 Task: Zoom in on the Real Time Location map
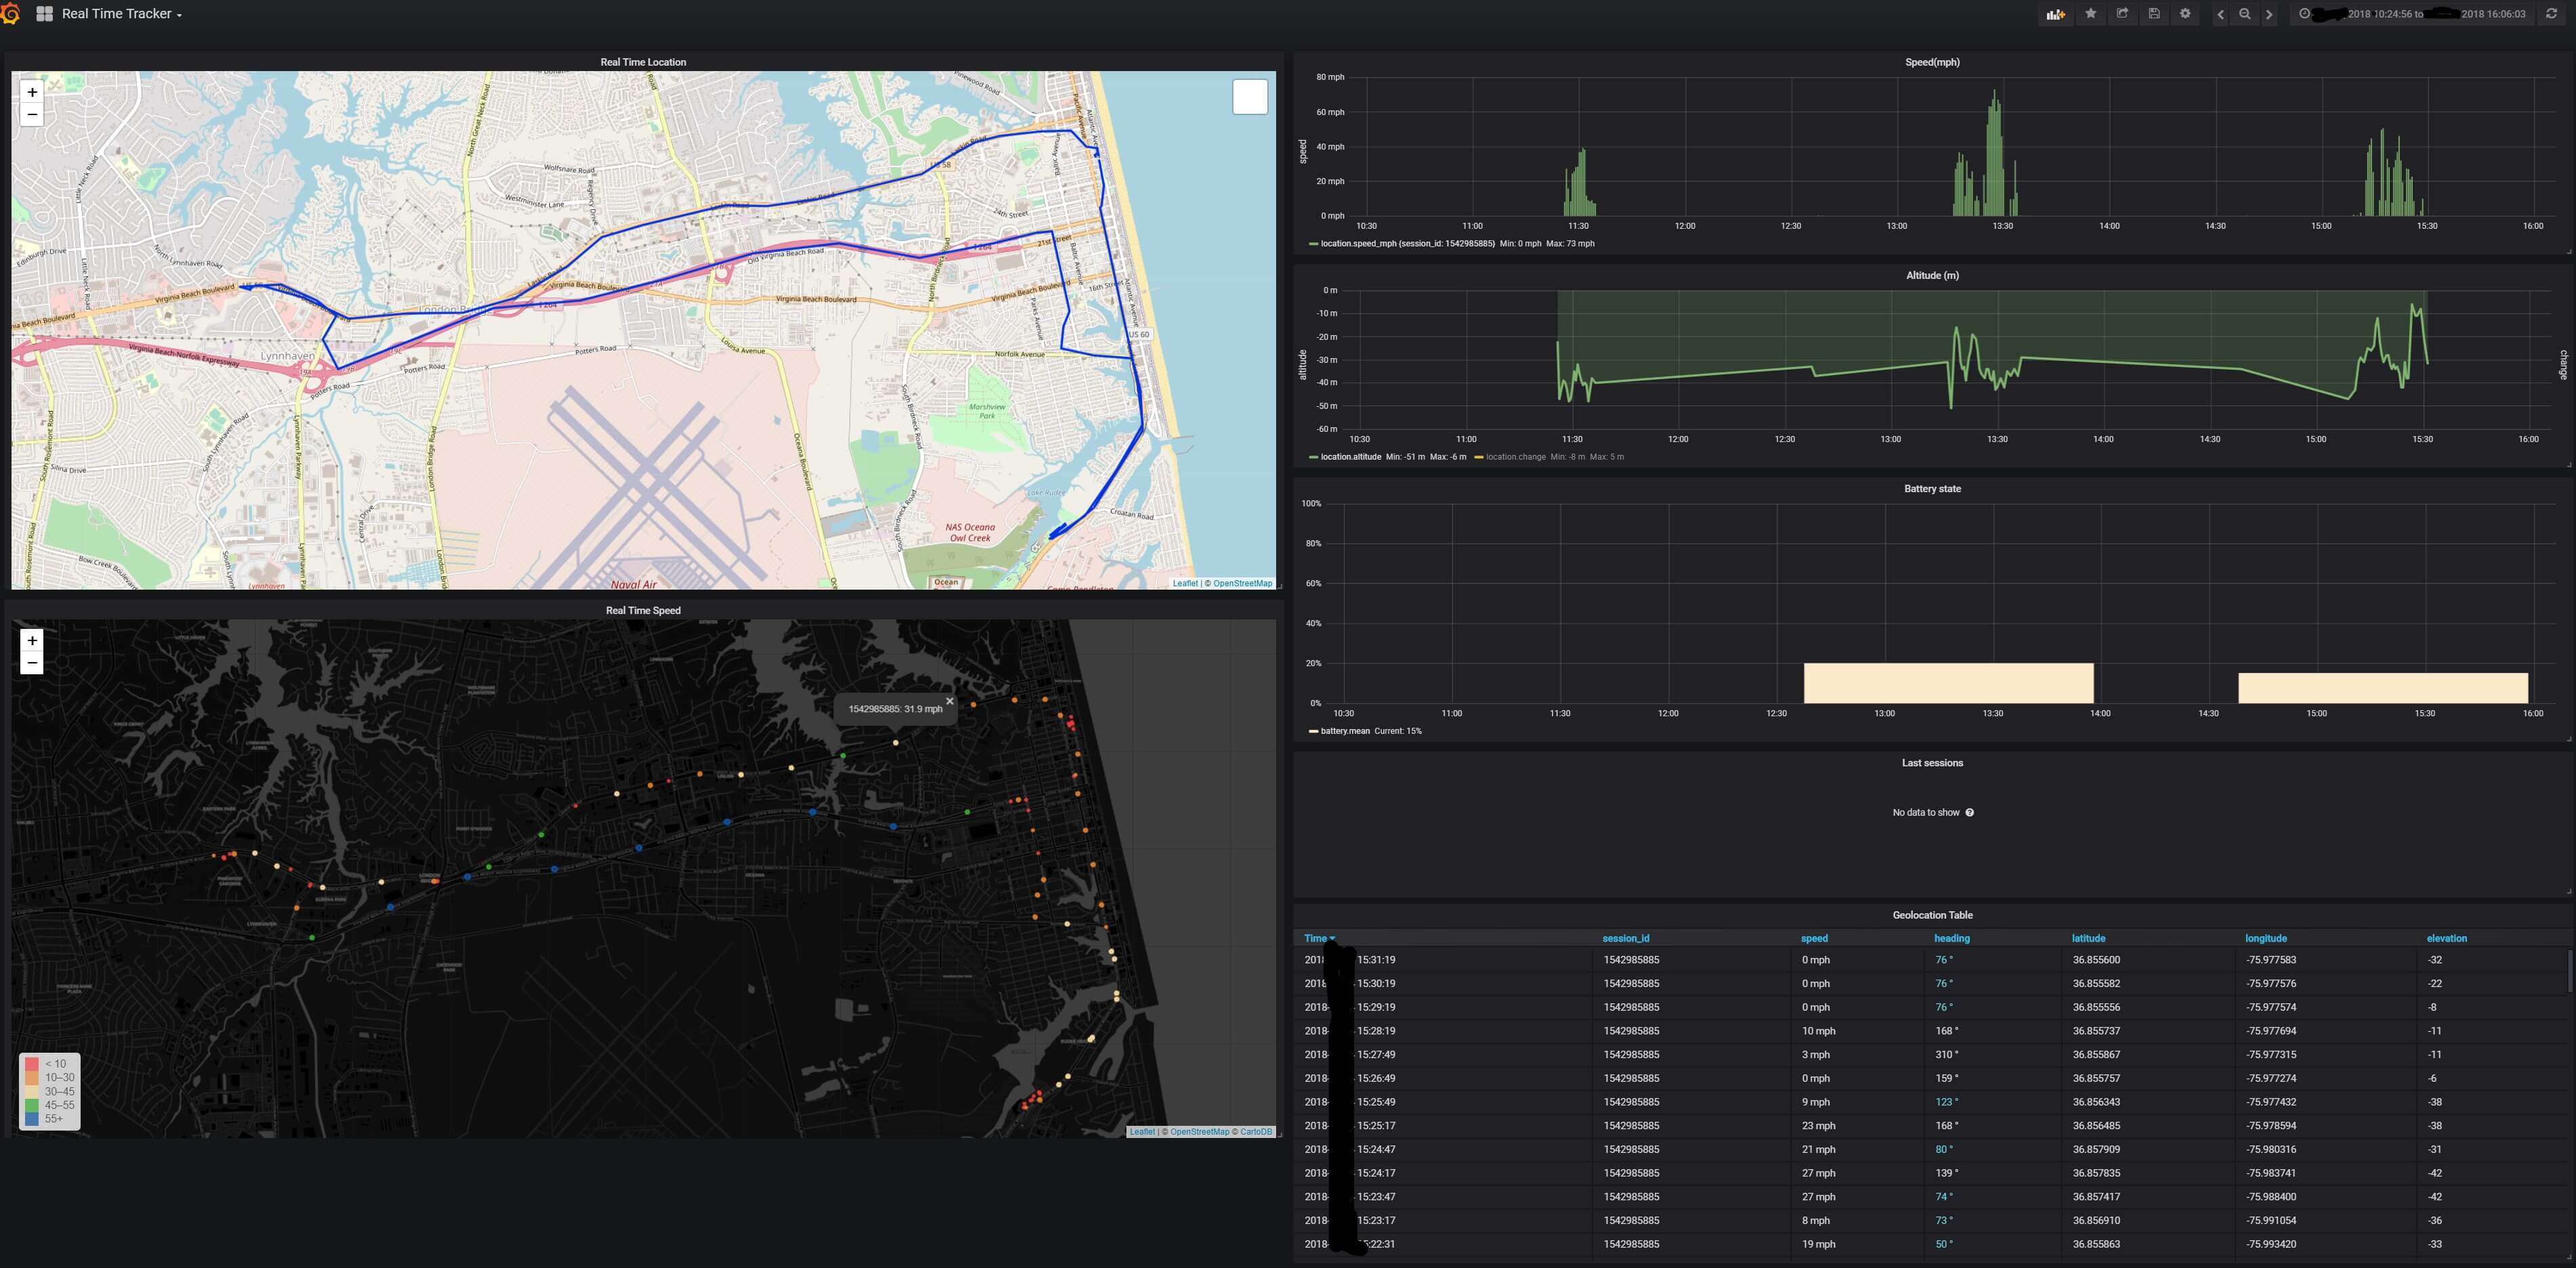coord(32,92)
